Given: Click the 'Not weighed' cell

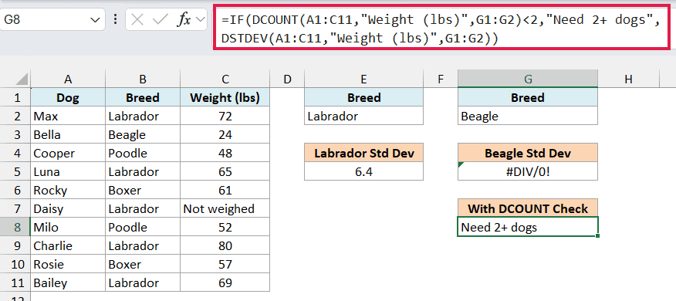Looking at the screenshot, I should 225,208.
